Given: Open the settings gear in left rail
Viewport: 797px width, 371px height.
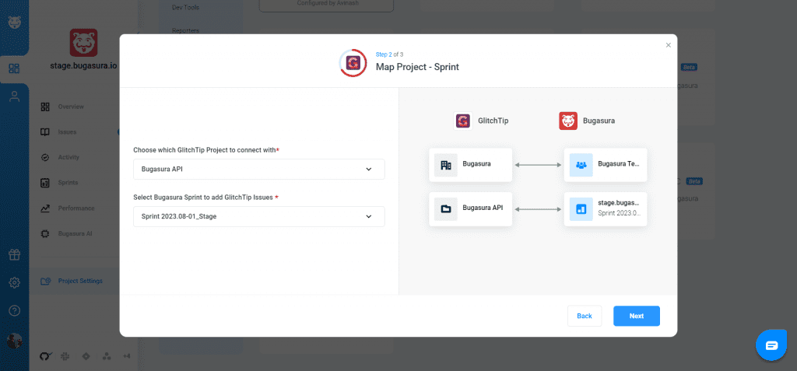Looking at the screenshot, I should 14,282.
